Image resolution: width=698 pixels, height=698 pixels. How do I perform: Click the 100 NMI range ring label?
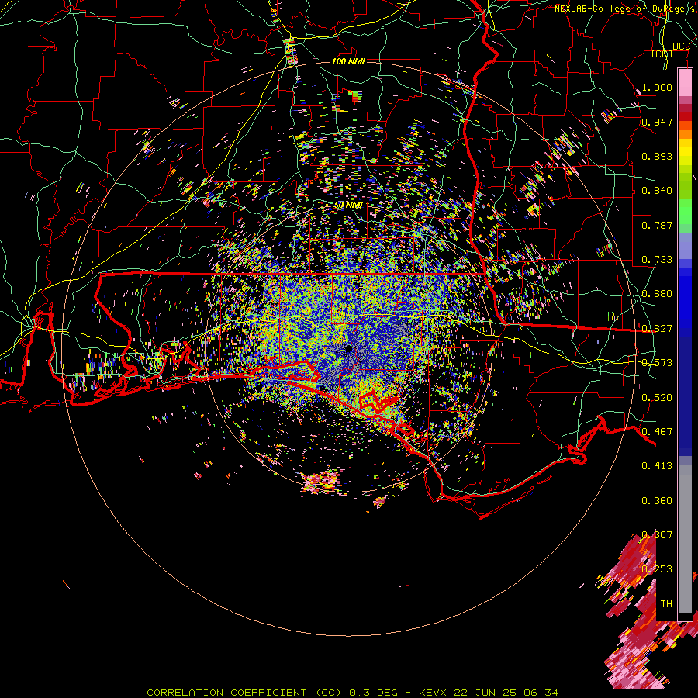click(348, 61)
